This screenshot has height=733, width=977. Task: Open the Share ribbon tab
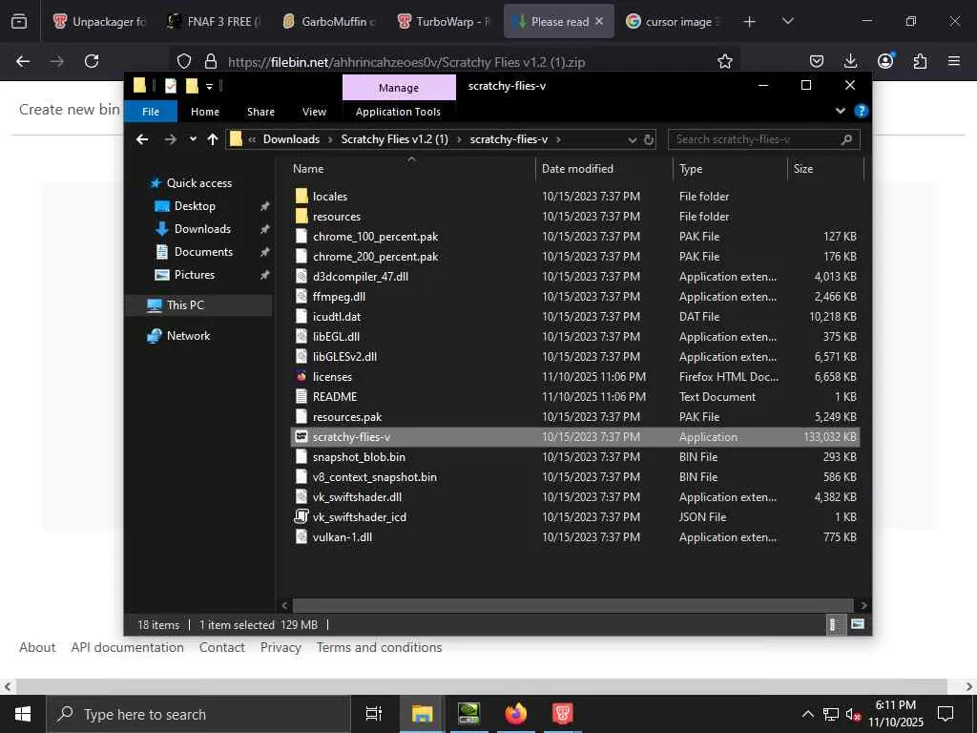click(260, 112)
